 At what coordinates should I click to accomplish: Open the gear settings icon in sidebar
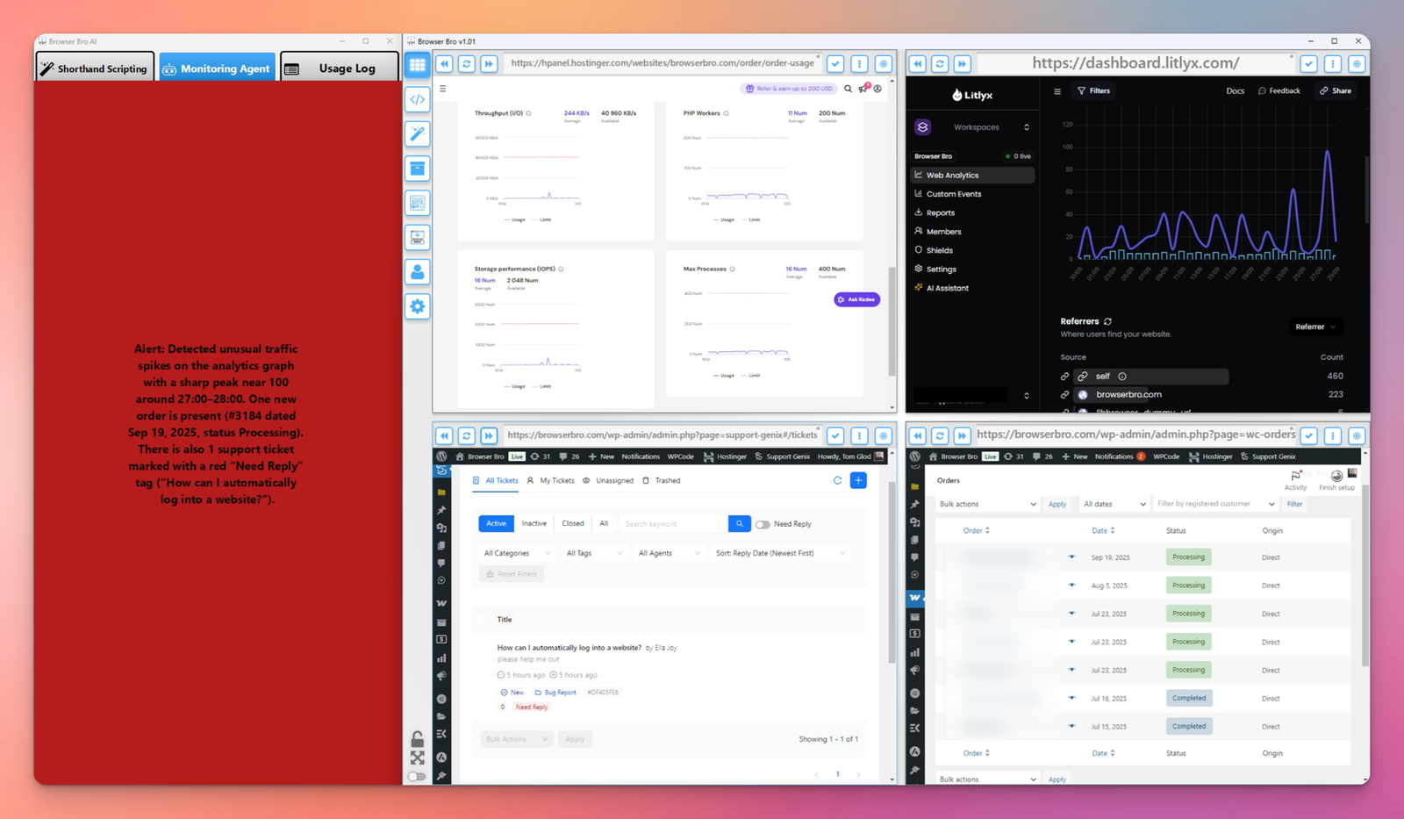point(418,306)
